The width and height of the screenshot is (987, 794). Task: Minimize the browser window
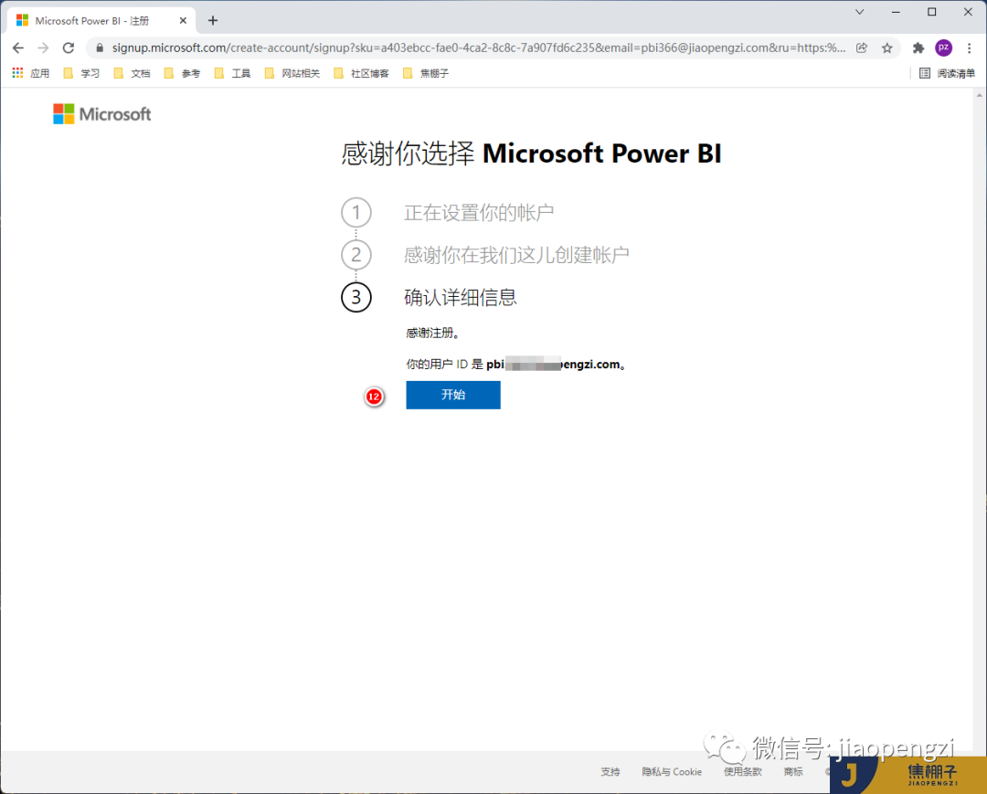tap(896, 12)
